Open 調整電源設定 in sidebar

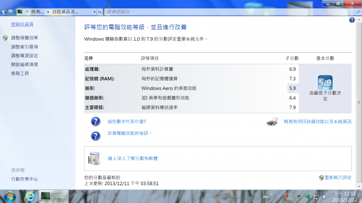pyautogui.click(x=24, y=55)
